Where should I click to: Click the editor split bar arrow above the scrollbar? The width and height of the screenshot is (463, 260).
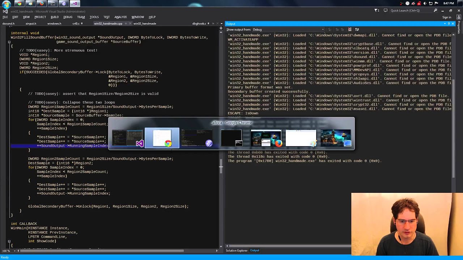[x=221, y=28]
